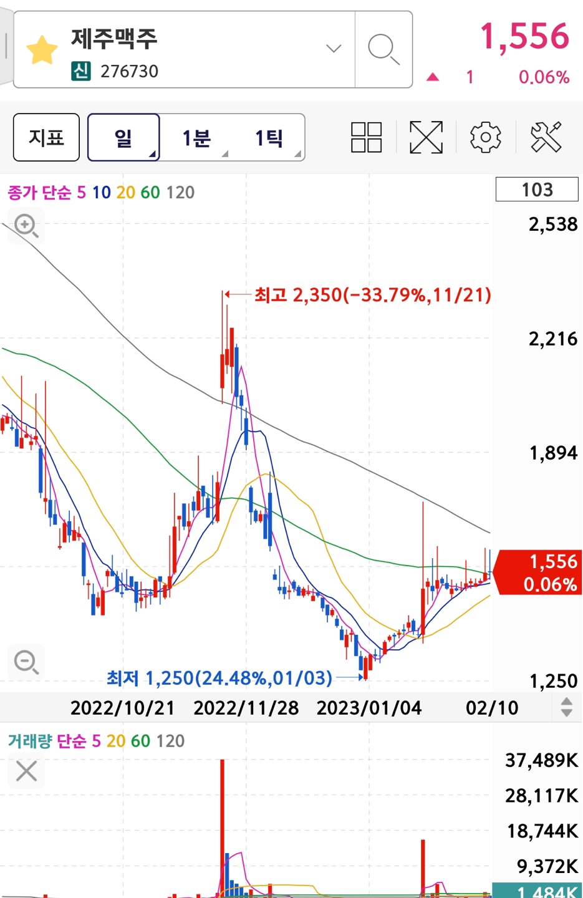
Task: Select the 1틱 tick chart tab
Action: click(269, 137)
